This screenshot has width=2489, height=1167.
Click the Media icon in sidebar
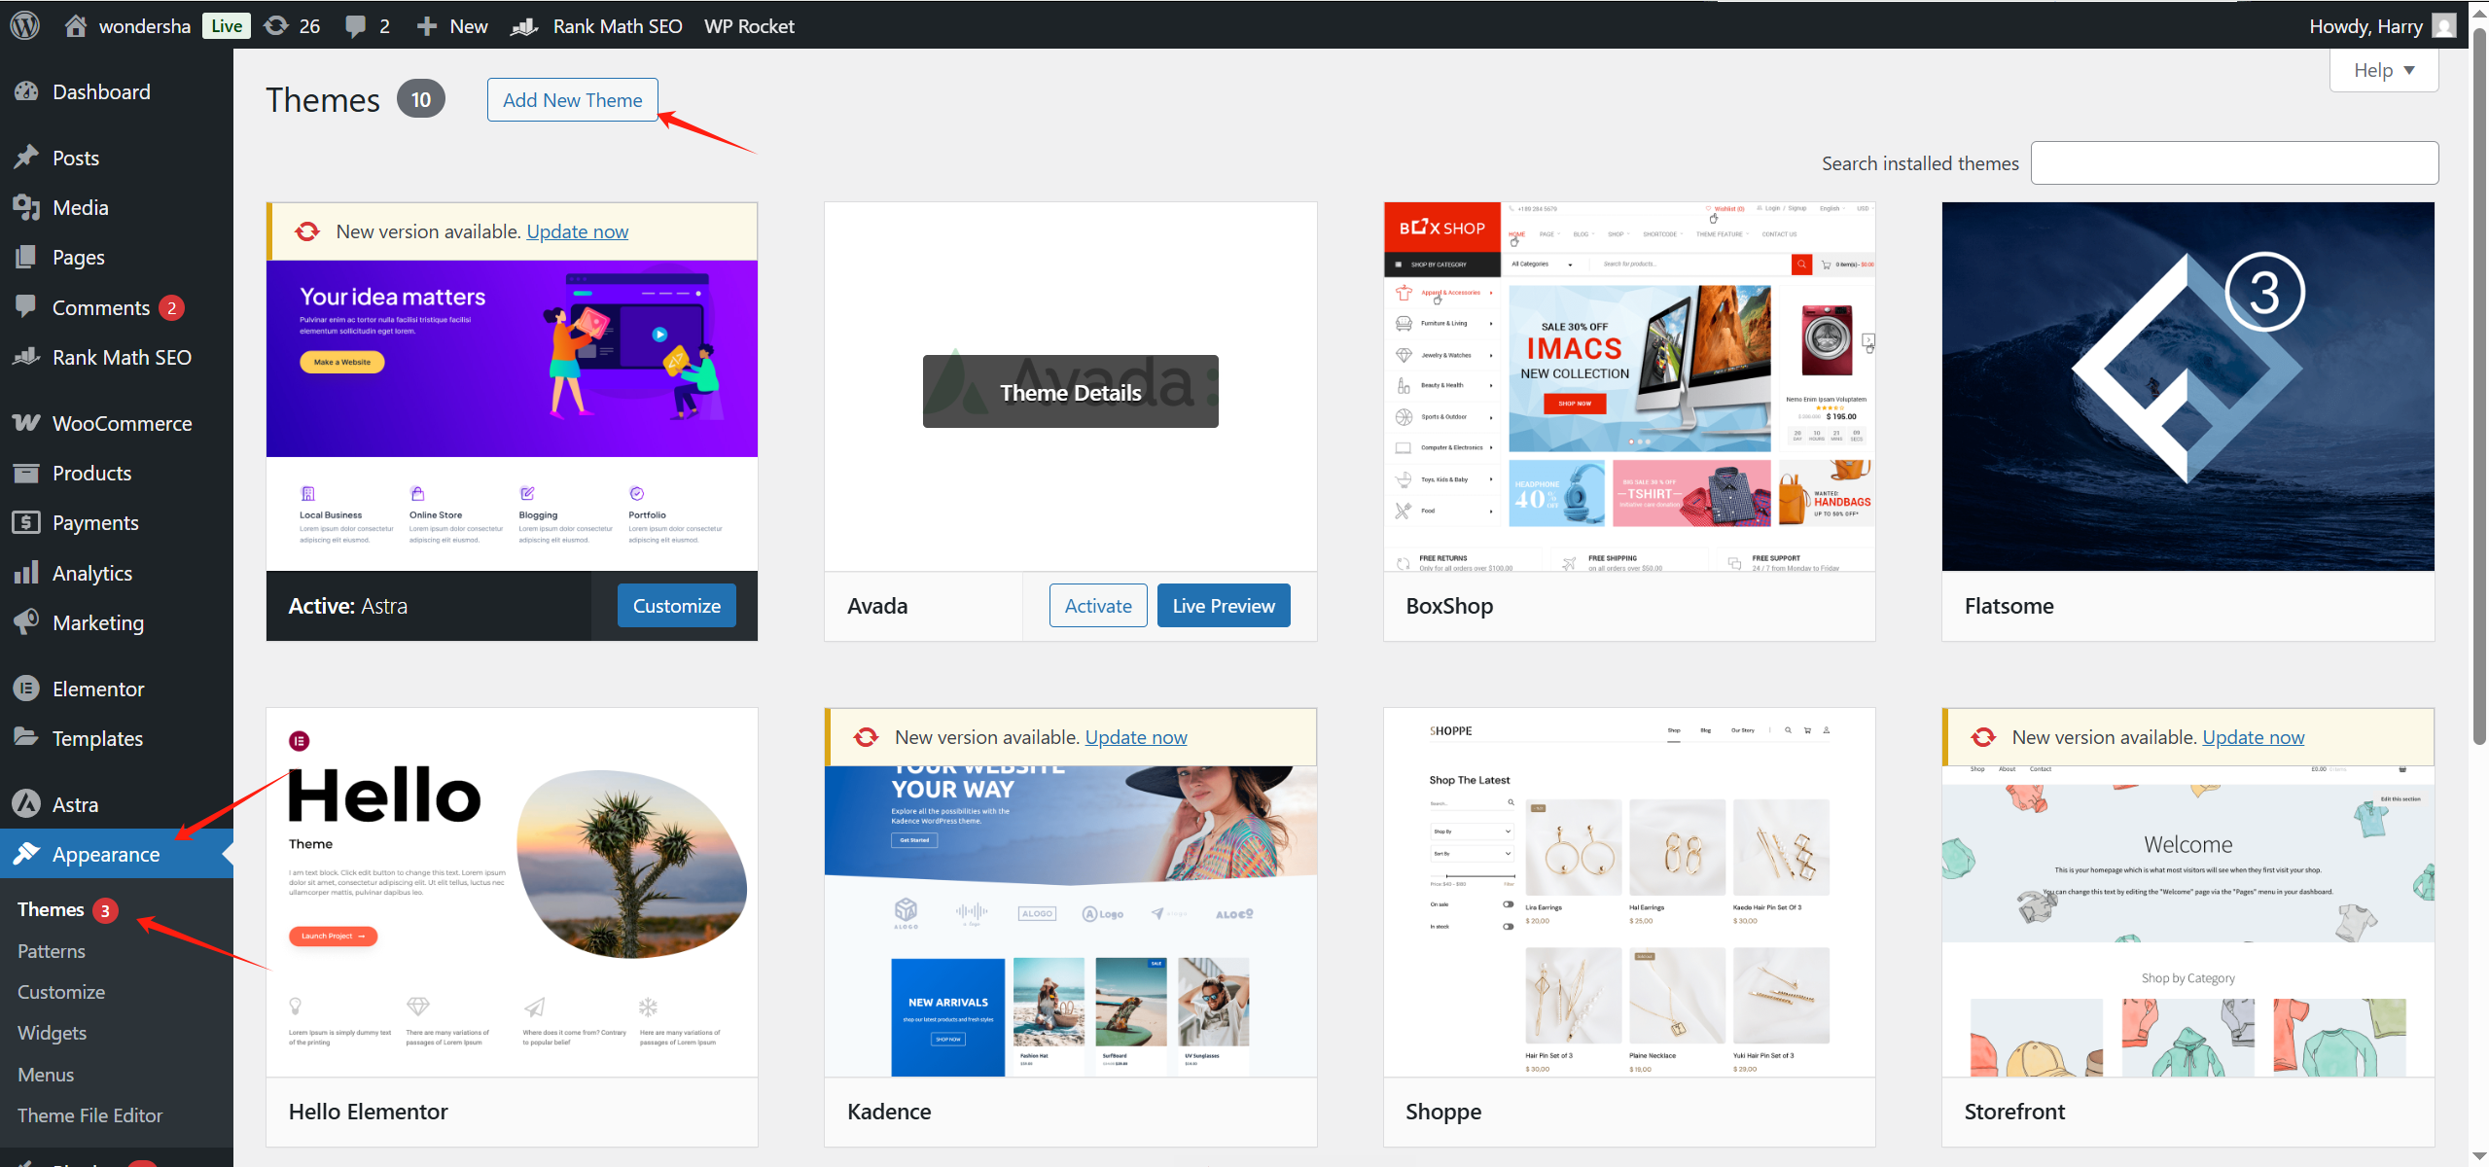click(x=26, y=207)
